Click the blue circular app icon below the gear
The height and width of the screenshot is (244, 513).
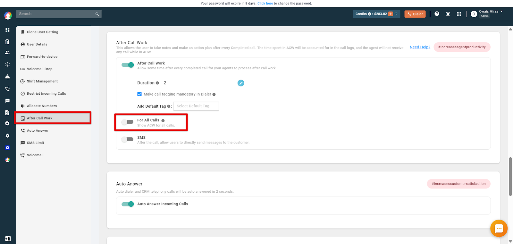point(7,148)
